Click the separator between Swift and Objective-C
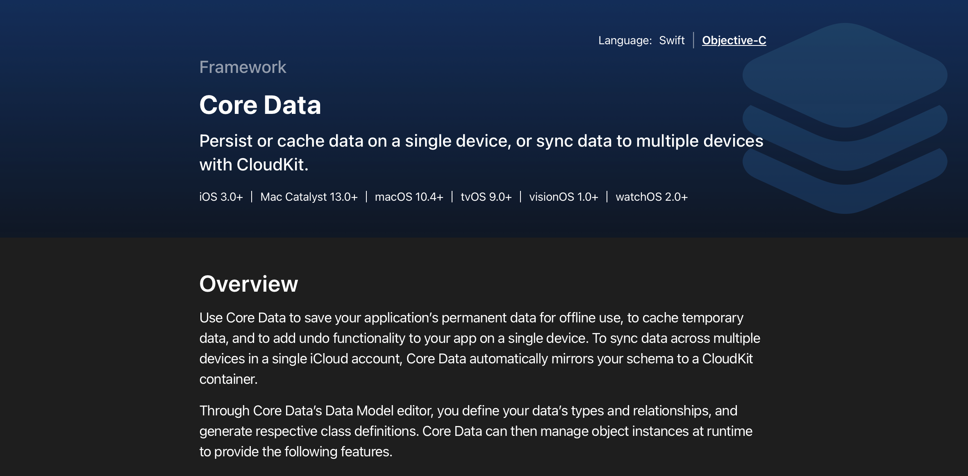This screenshot has height=476, width=968. [693, 40]
